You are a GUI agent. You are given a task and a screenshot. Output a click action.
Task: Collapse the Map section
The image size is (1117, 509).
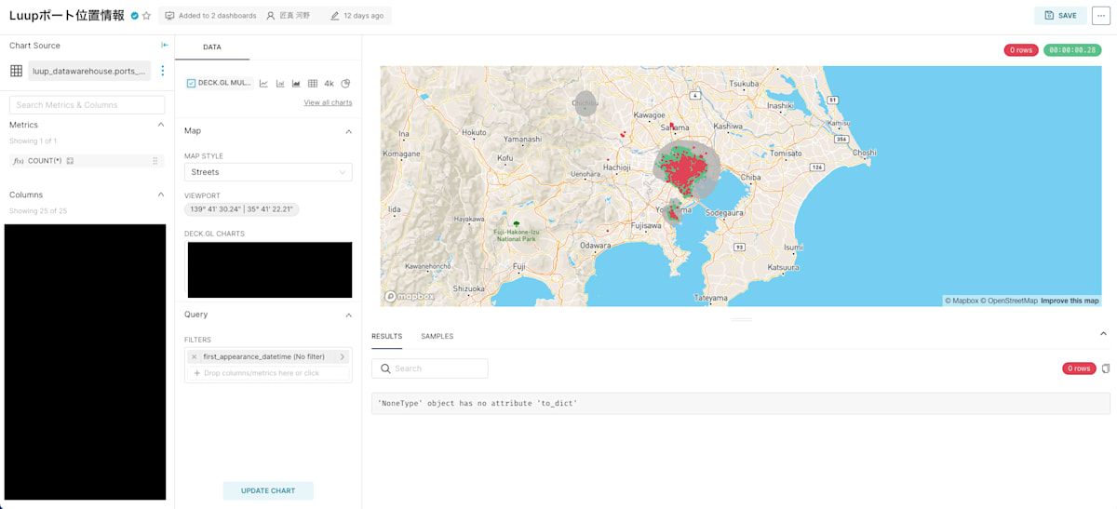[x=348, y=131]
